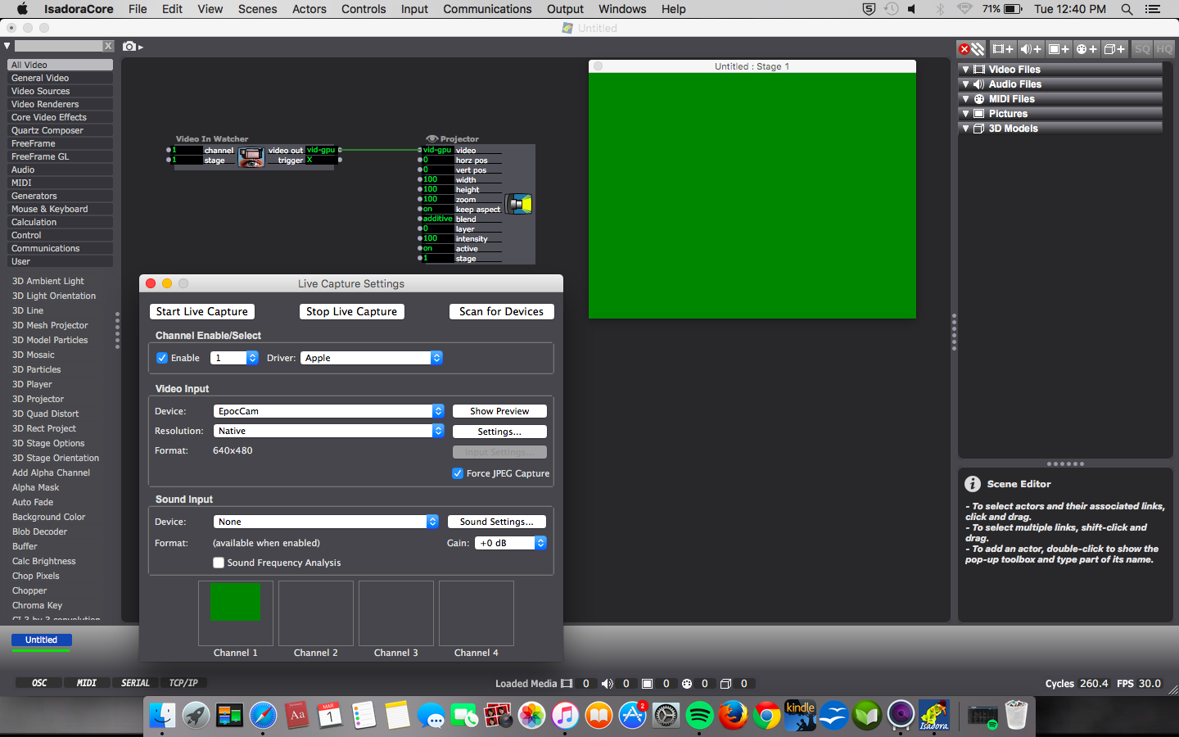This screenshot has height=737, width=1179.
Task: Open the Scenes menu
Action: 257,9
